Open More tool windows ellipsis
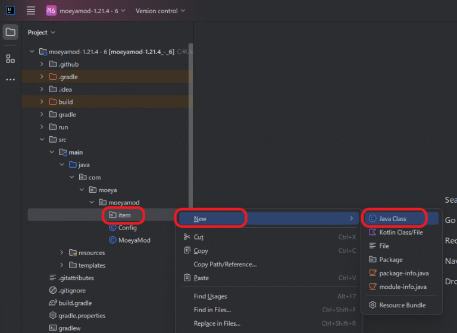 11,79
